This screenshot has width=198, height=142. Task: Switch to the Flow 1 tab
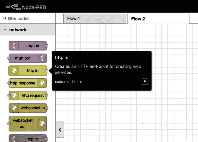click(x=94, y=19)
